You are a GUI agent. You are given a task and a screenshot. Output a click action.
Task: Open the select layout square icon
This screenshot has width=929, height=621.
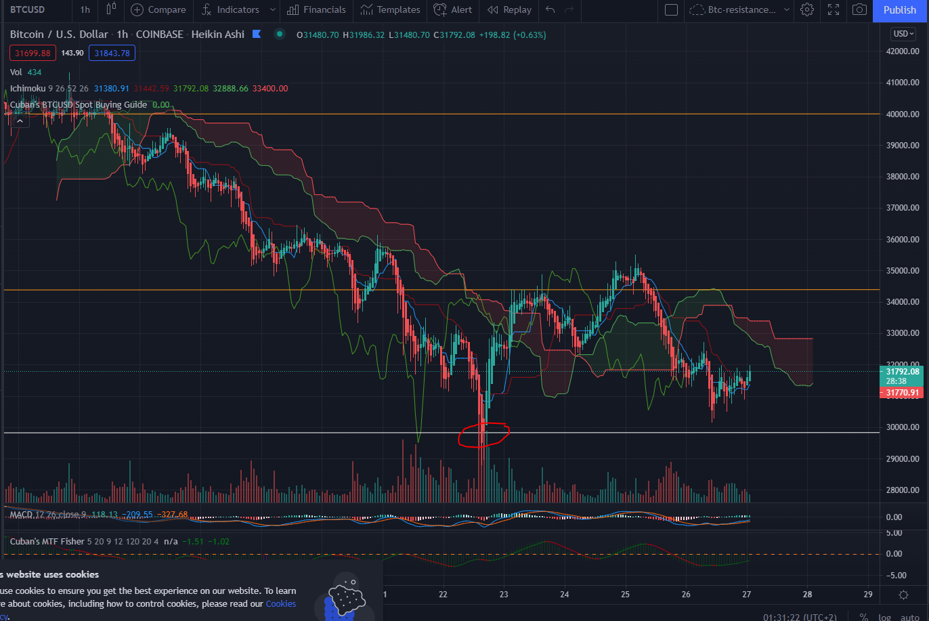point(671,9)
